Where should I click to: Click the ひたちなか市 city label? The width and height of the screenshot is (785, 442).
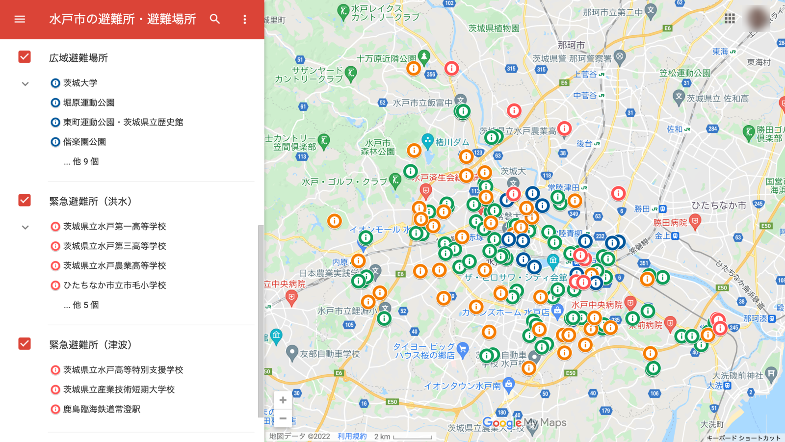[719, 206]
